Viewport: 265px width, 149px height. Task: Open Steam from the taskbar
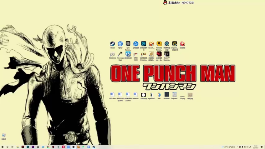[x=94, y=147]
